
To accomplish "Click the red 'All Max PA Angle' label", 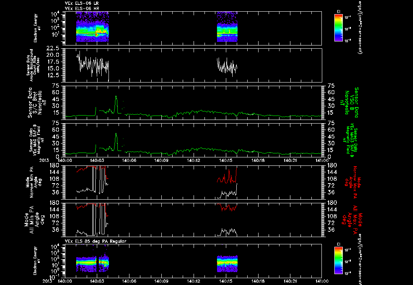I will coord(352,219).
